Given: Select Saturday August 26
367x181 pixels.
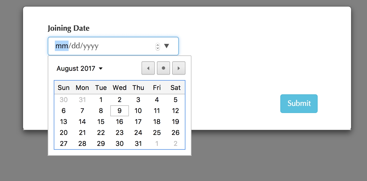Looking at the screenshot, I should (176, 133).
